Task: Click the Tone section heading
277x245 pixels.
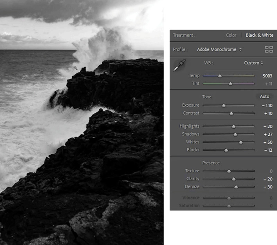Action: point(207,97)
